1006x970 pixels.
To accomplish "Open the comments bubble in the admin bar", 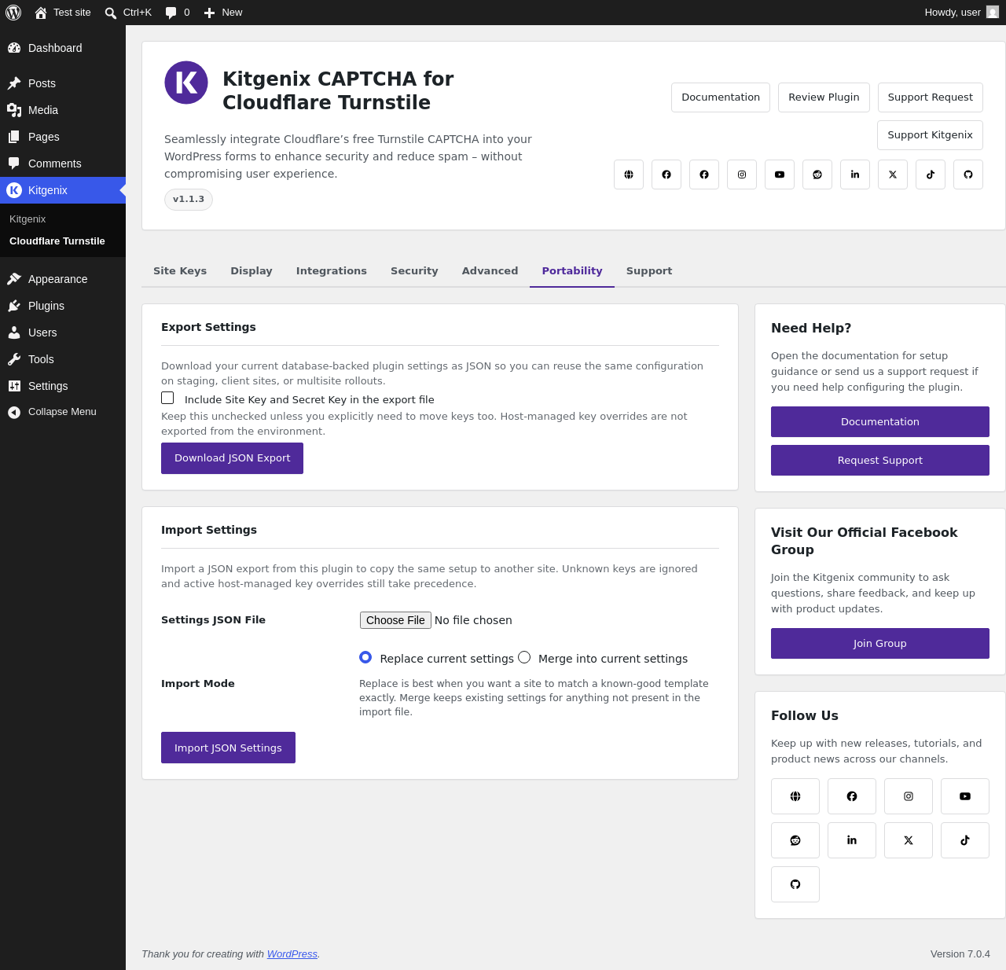I will (x=178, y=13).
